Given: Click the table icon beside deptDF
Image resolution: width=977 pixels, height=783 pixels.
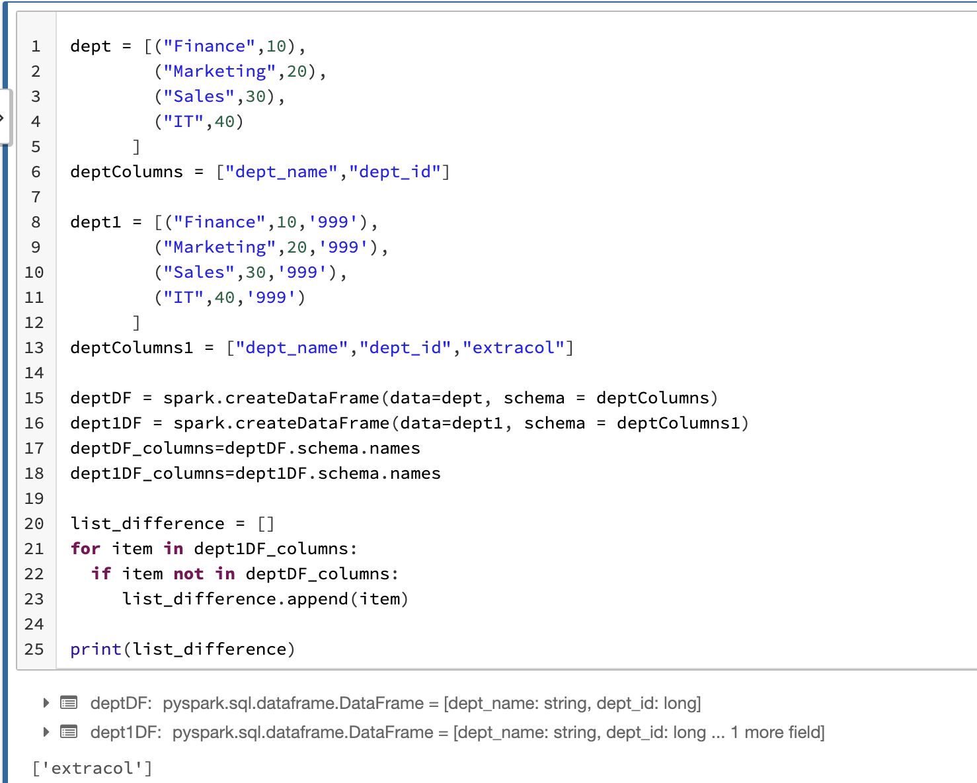Looking at the screenshot, I should coord(69,702).
